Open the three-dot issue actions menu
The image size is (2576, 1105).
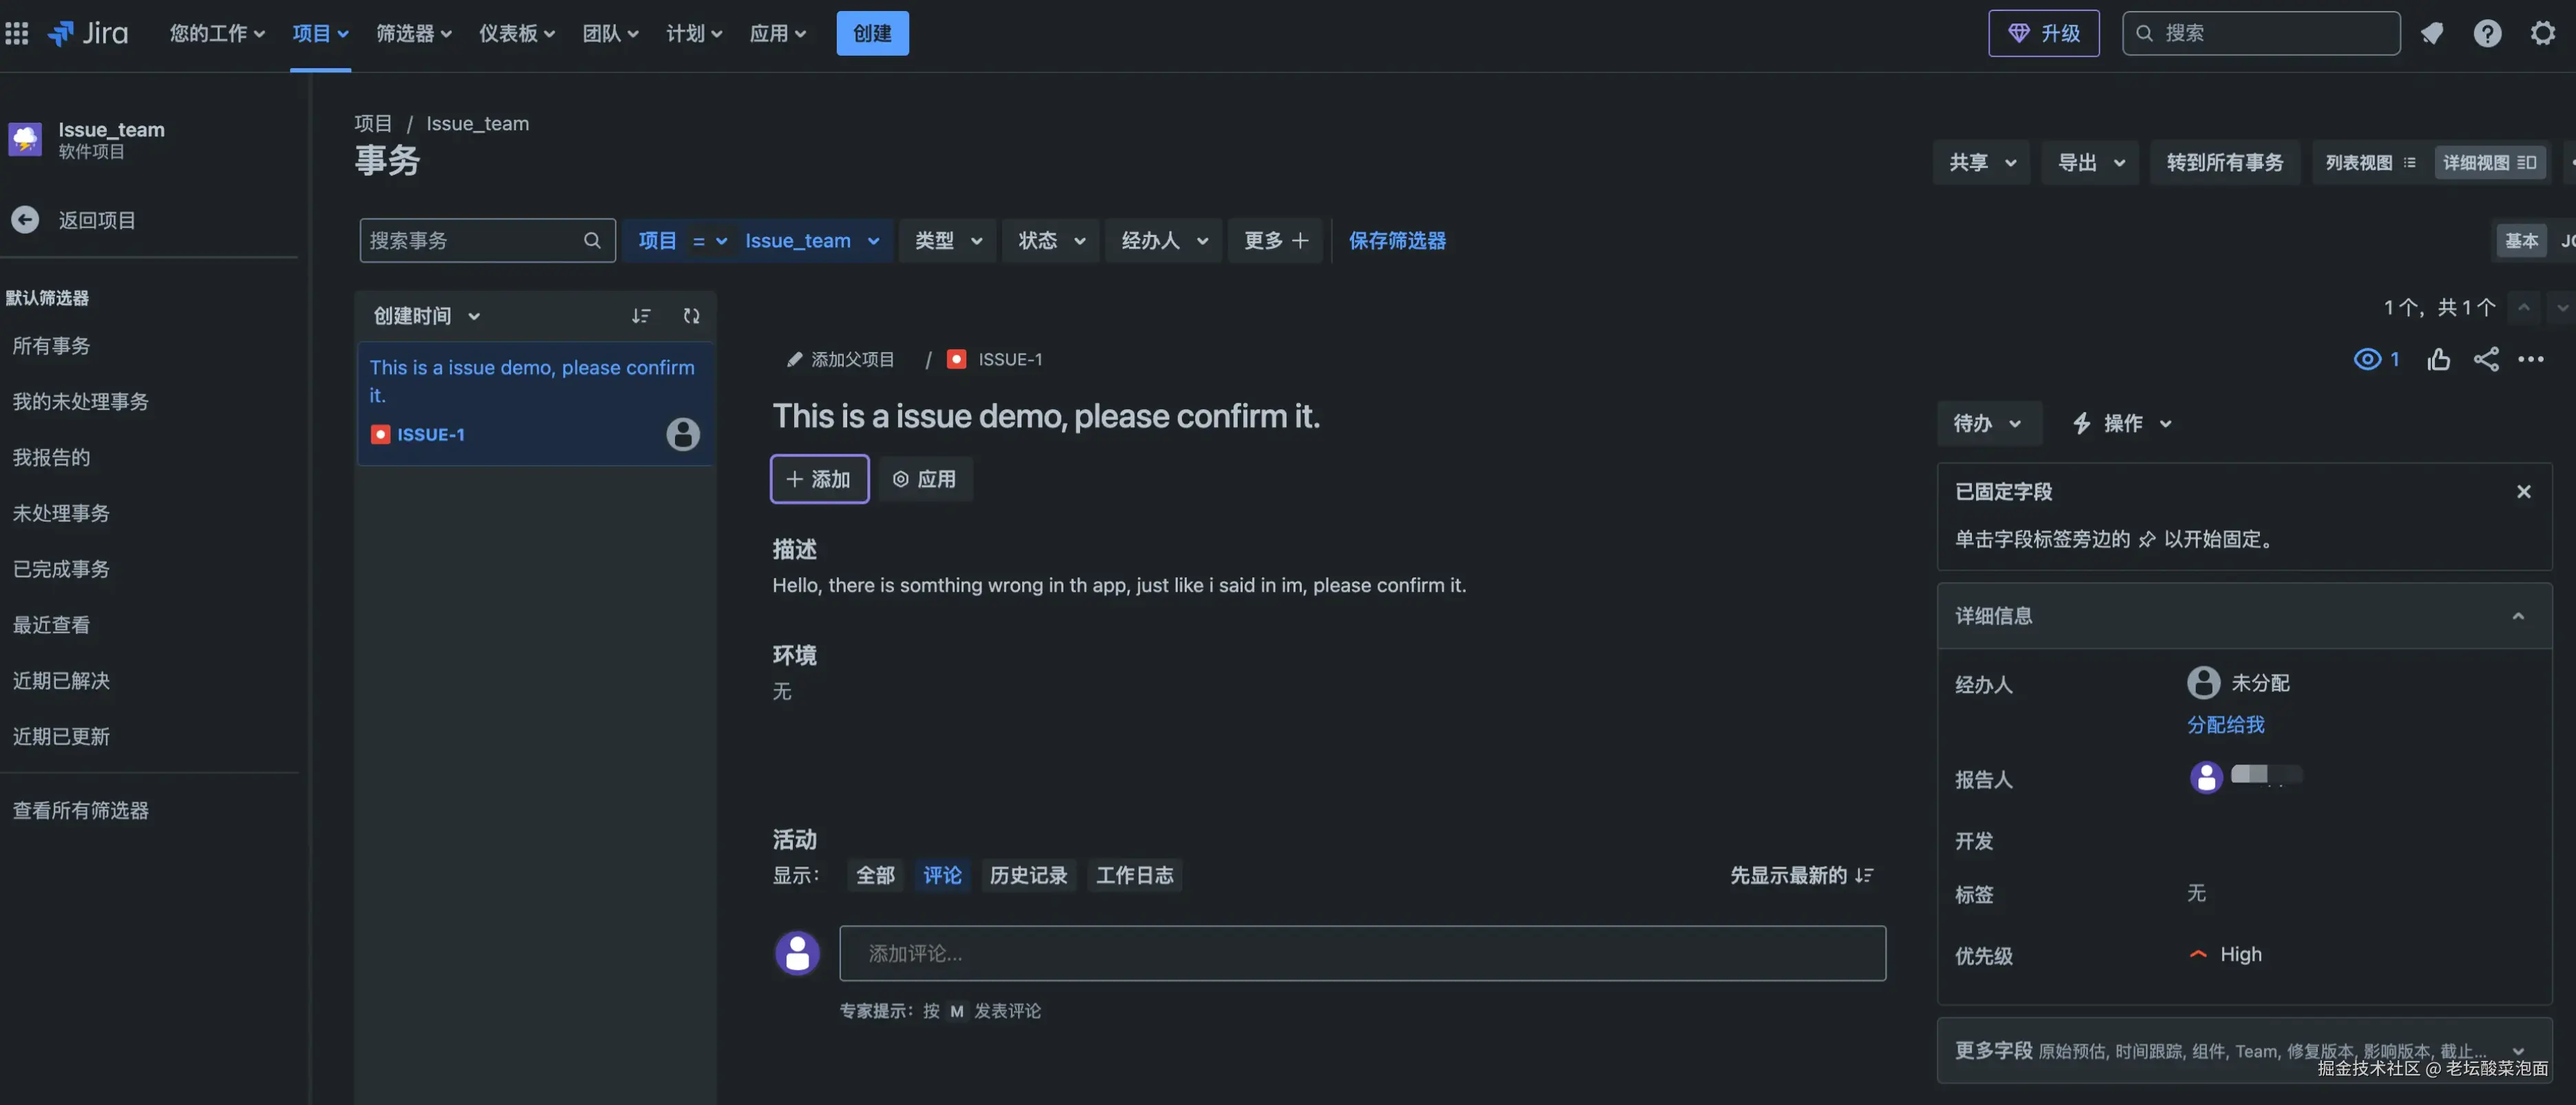point(2530,359)
